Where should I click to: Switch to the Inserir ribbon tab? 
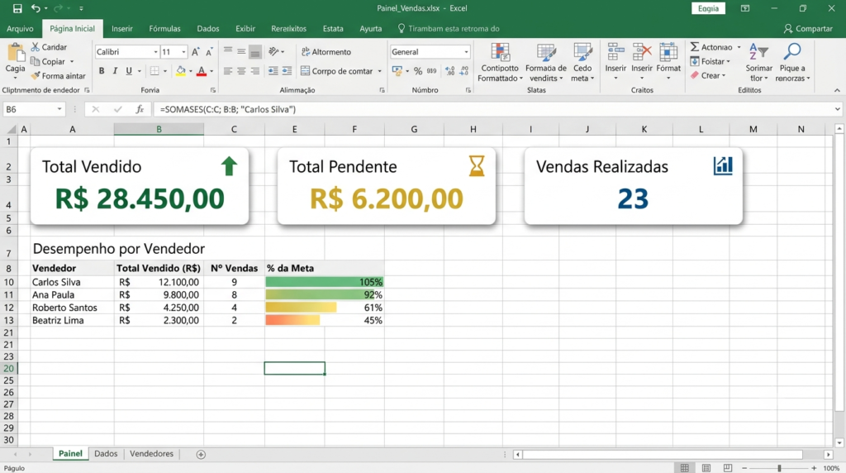click(x=122, y=29)
